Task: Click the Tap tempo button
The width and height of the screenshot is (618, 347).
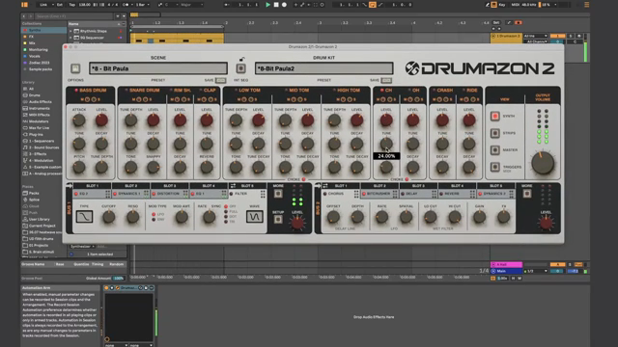Action: 72,5
